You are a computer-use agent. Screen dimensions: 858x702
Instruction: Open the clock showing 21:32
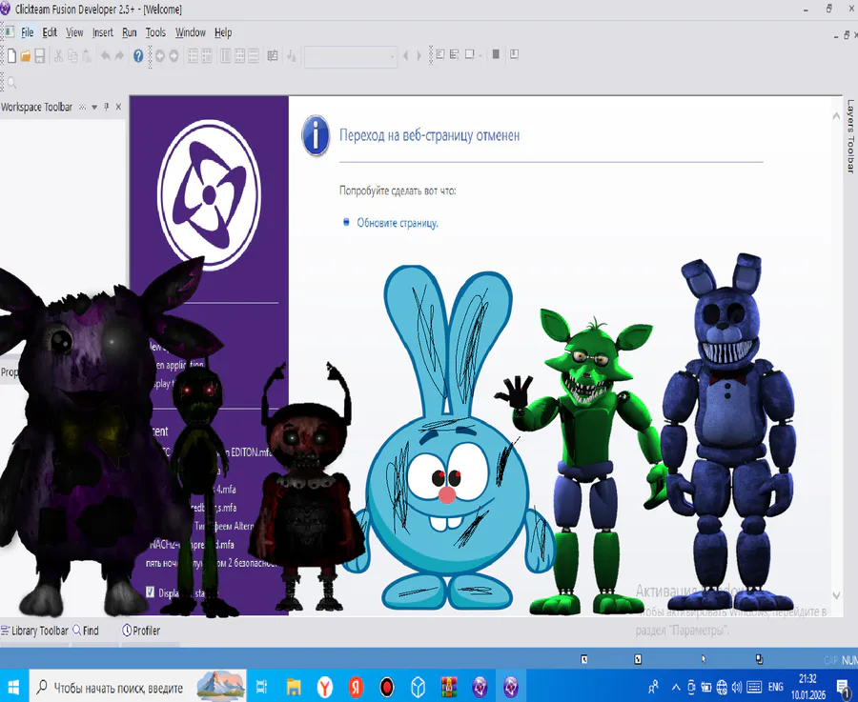coord(807,687)
